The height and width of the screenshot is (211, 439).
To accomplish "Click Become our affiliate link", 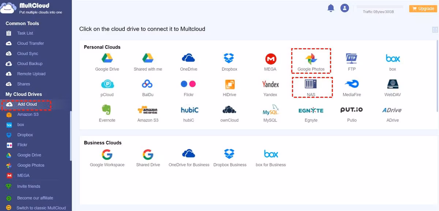I will [35, 198].
